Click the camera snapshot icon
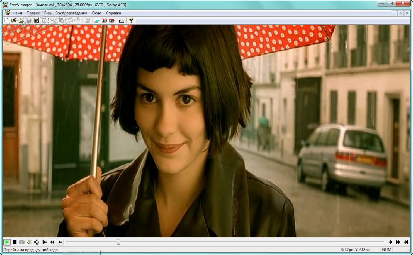This screenshot has height=255, width=413. pos(22,242)
